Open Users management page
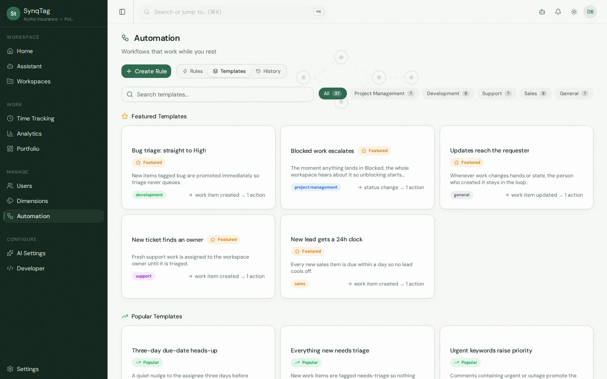Screen dimensions: 607x379 54,186
